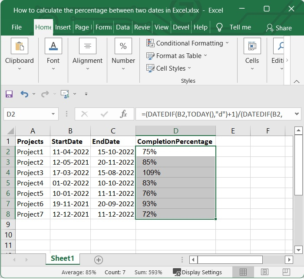Expand the Name Box dropdown arrow
This screenshot has width=304, height=279.
(x=53, y=114)
